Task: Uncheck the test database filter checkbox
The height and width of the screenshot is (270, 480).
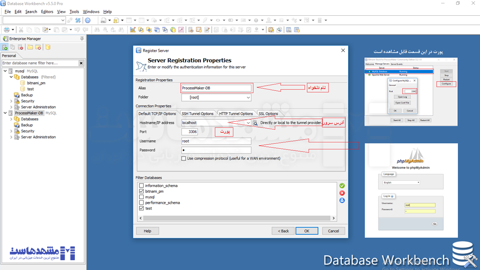Action: tap(141, 208)
